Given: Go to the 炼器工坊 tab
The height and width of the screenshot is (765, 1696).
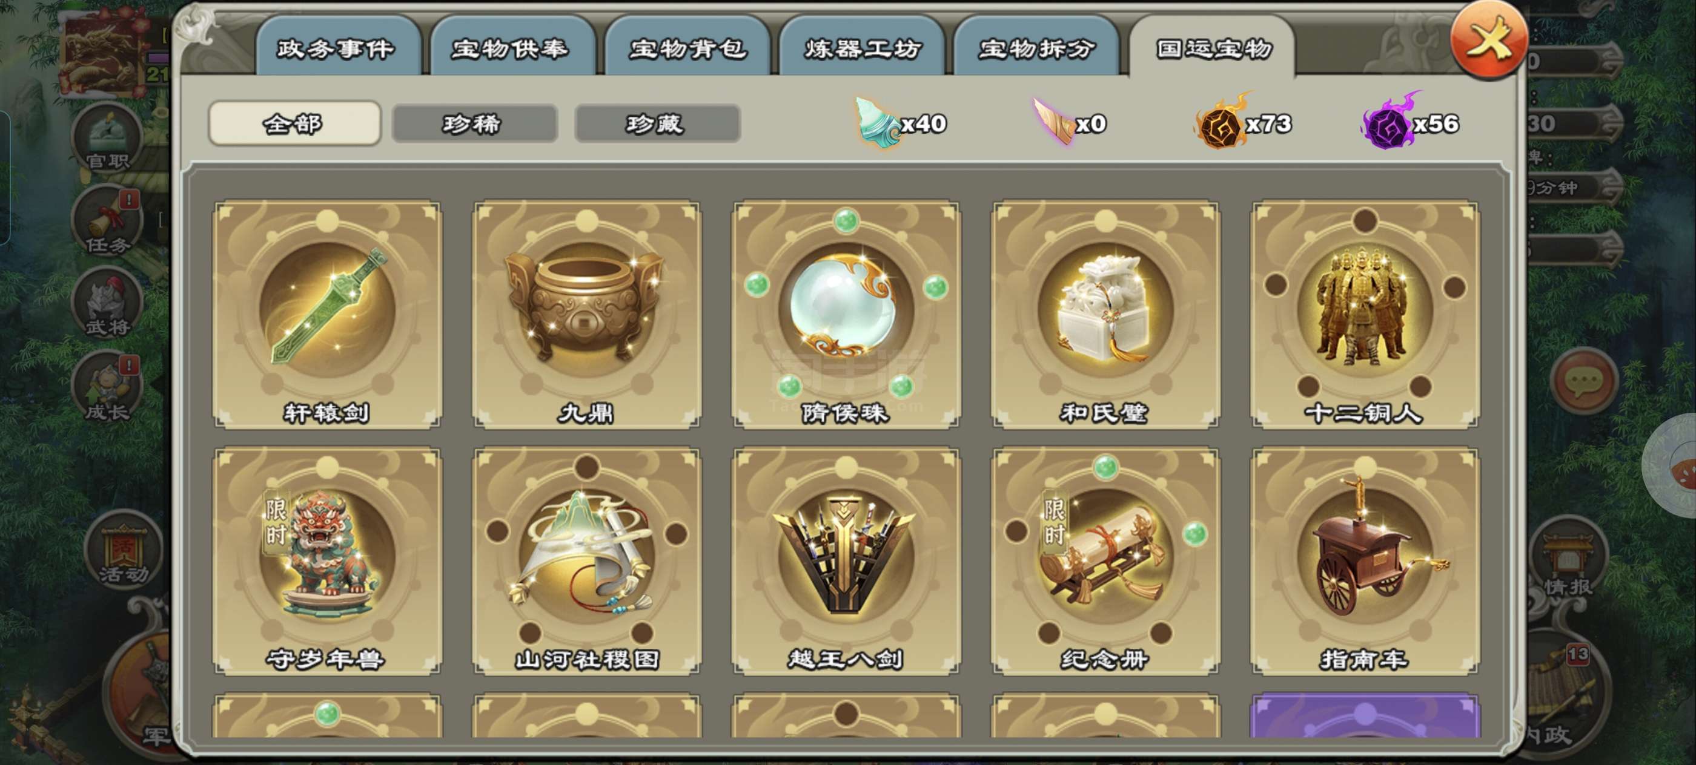Looking at the screenshot, I should click(861, 47).
